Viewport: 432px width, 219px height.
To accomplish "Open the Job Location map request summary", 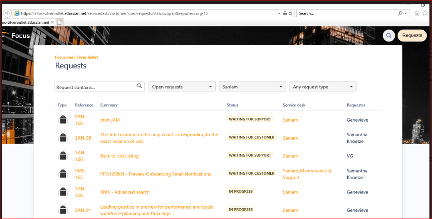I will 159,138.
